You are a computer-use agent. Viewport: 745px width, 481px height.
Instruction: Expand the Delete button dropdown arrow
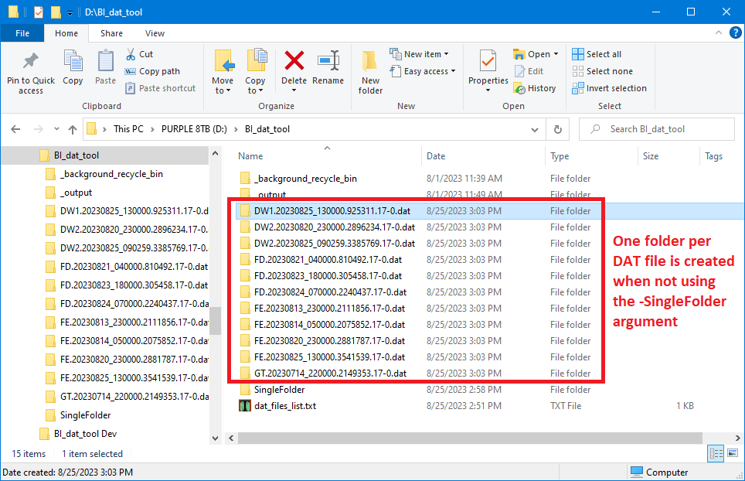click(x=294, y=90)
